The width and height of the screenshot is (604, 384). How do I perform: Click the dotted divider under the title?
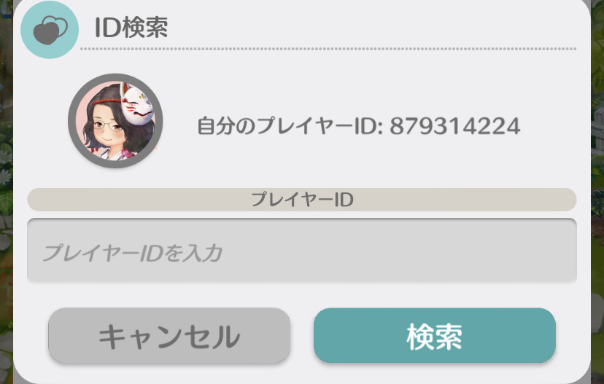click(x=328, y=49)
